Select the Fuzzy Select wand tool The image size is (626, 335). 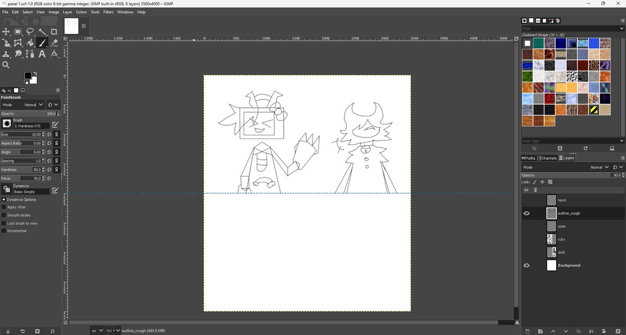(x=42, y=32)
